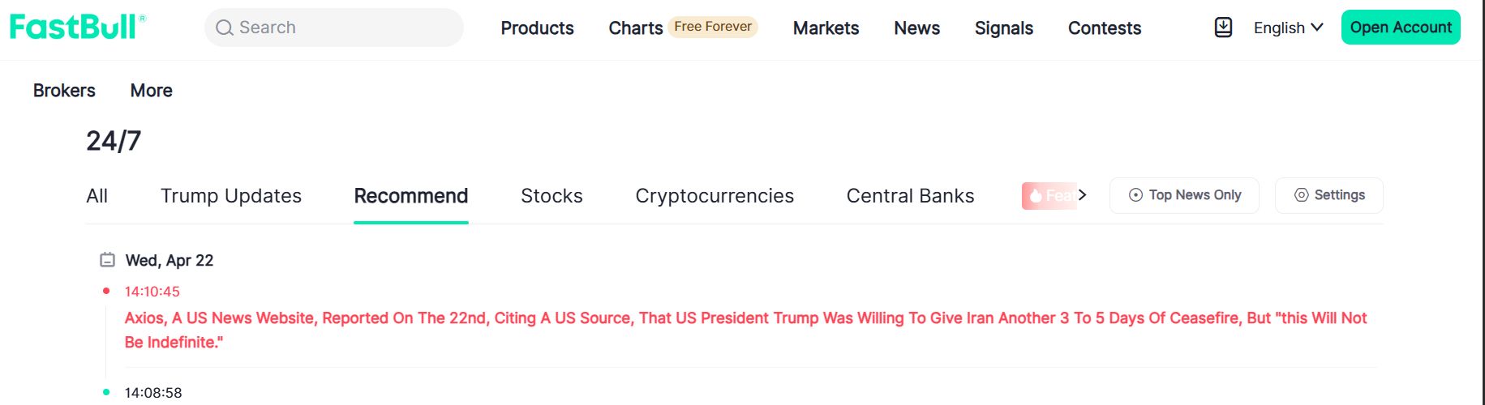Expand the More navigation menu

pyautogui.click(x=151, y=91)
